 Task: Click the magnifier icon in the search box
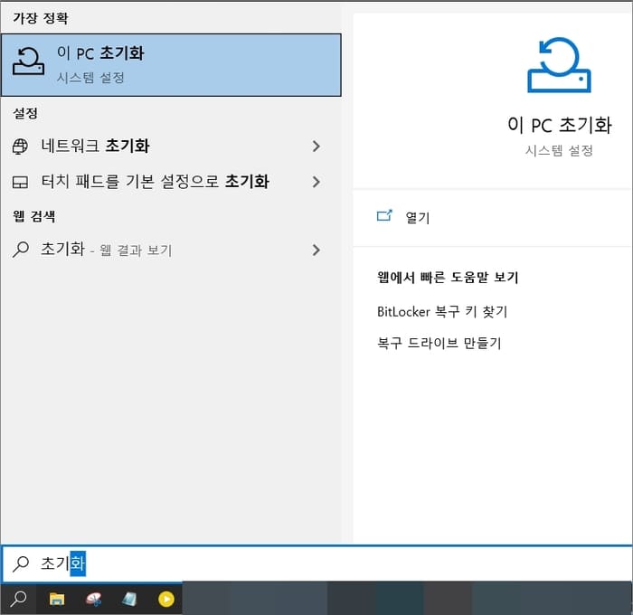coord(21,563)
